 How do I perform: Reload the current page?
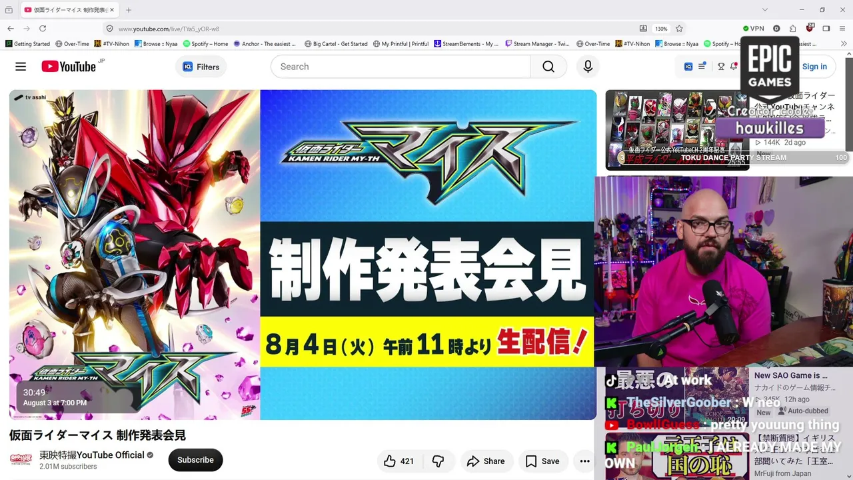[x=43, y=29]
